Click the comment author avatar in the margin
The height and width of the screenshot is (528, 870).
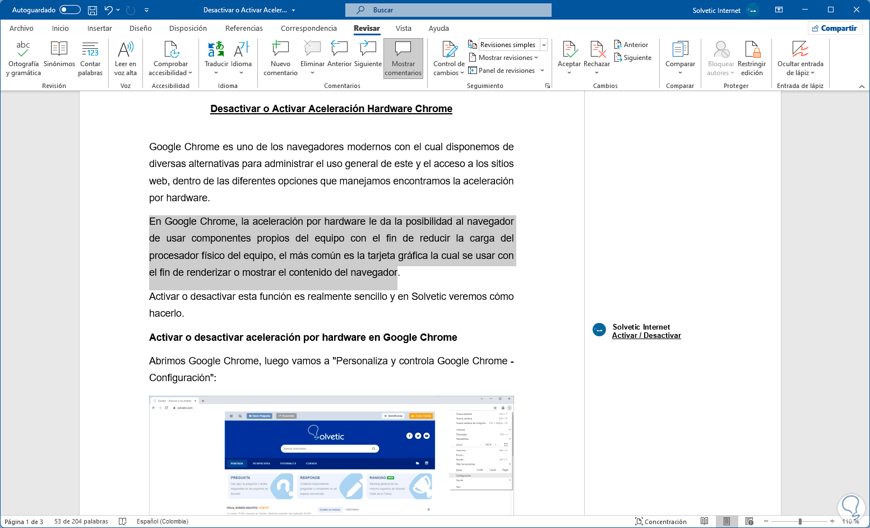pos(599,330)
